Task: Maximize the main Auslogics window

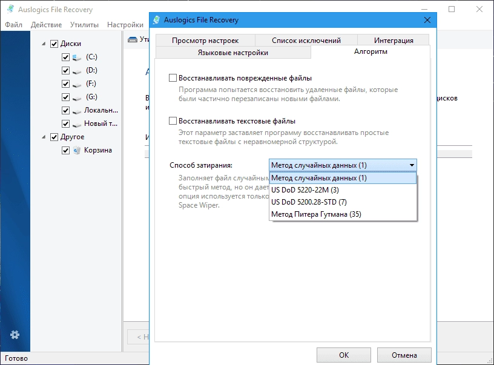Action: click(452, 9)
